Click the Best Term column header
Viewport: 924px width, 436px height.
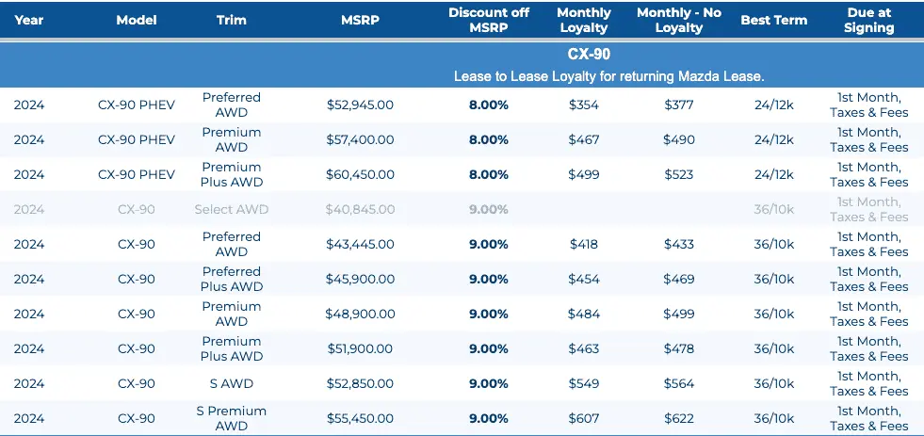(774, 20)
